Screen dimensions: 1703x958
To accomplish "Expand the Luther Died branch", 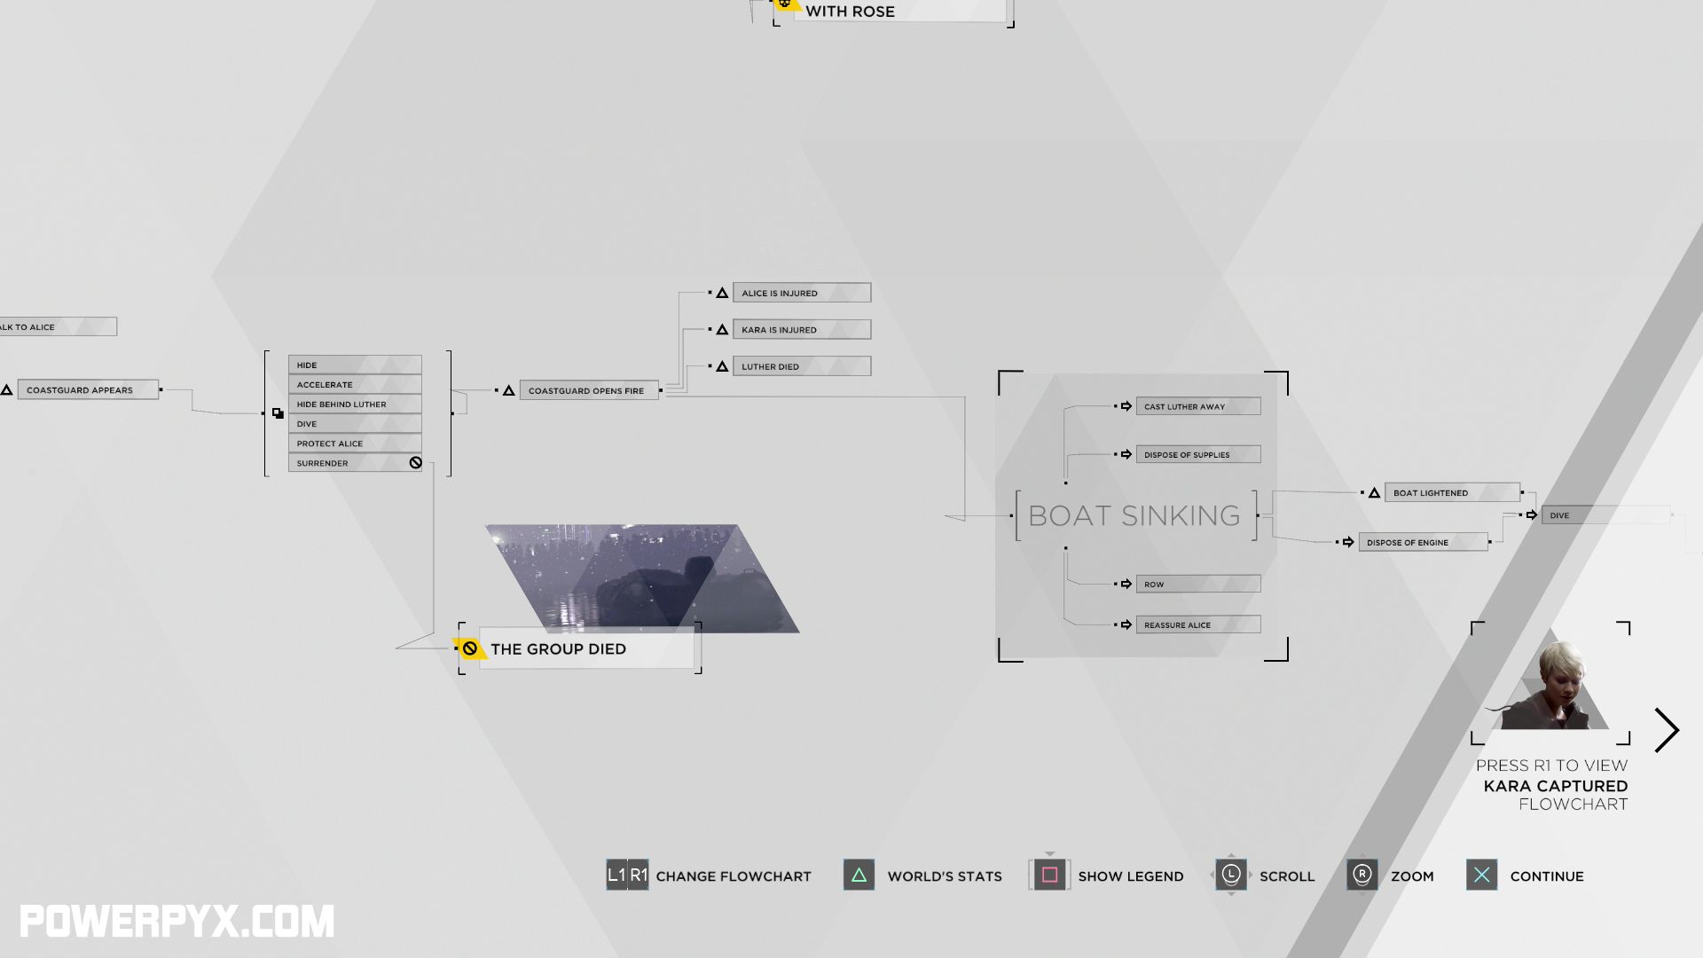I will coord(800,366).
